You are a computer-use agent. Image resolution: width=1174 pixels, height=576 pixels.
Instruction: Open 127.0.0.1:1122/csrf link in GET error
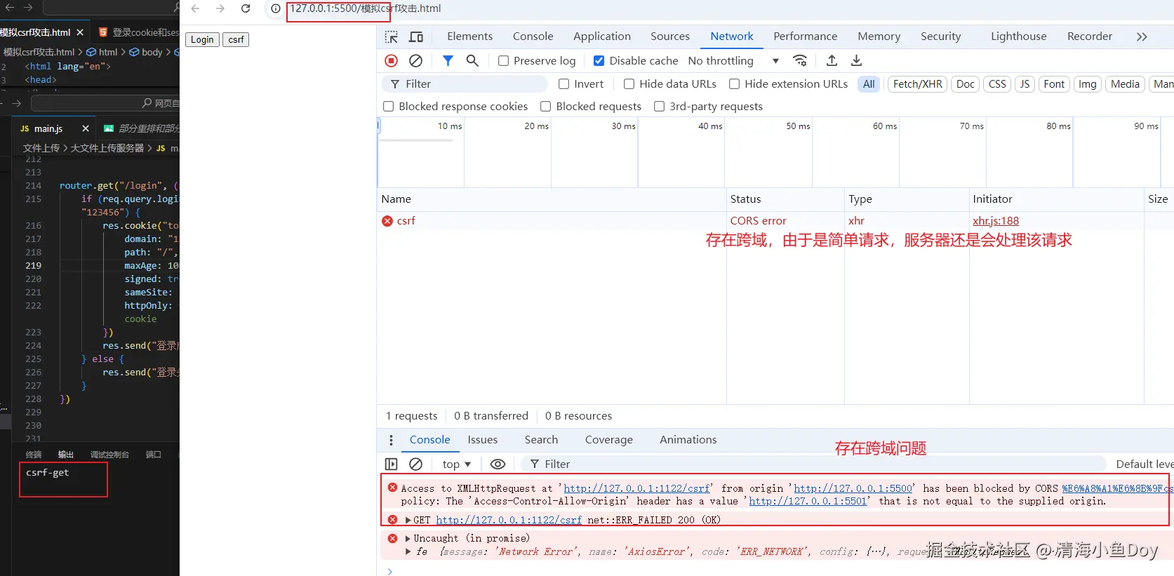pyautogui.click(x=509, y=521)
